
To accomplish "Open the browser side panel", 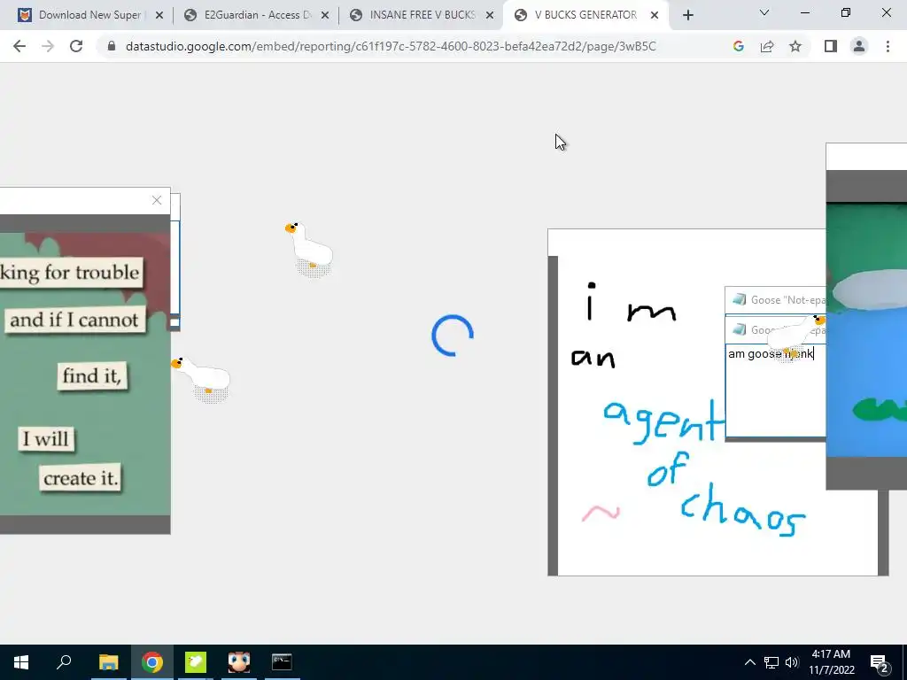I will (831, 46).
